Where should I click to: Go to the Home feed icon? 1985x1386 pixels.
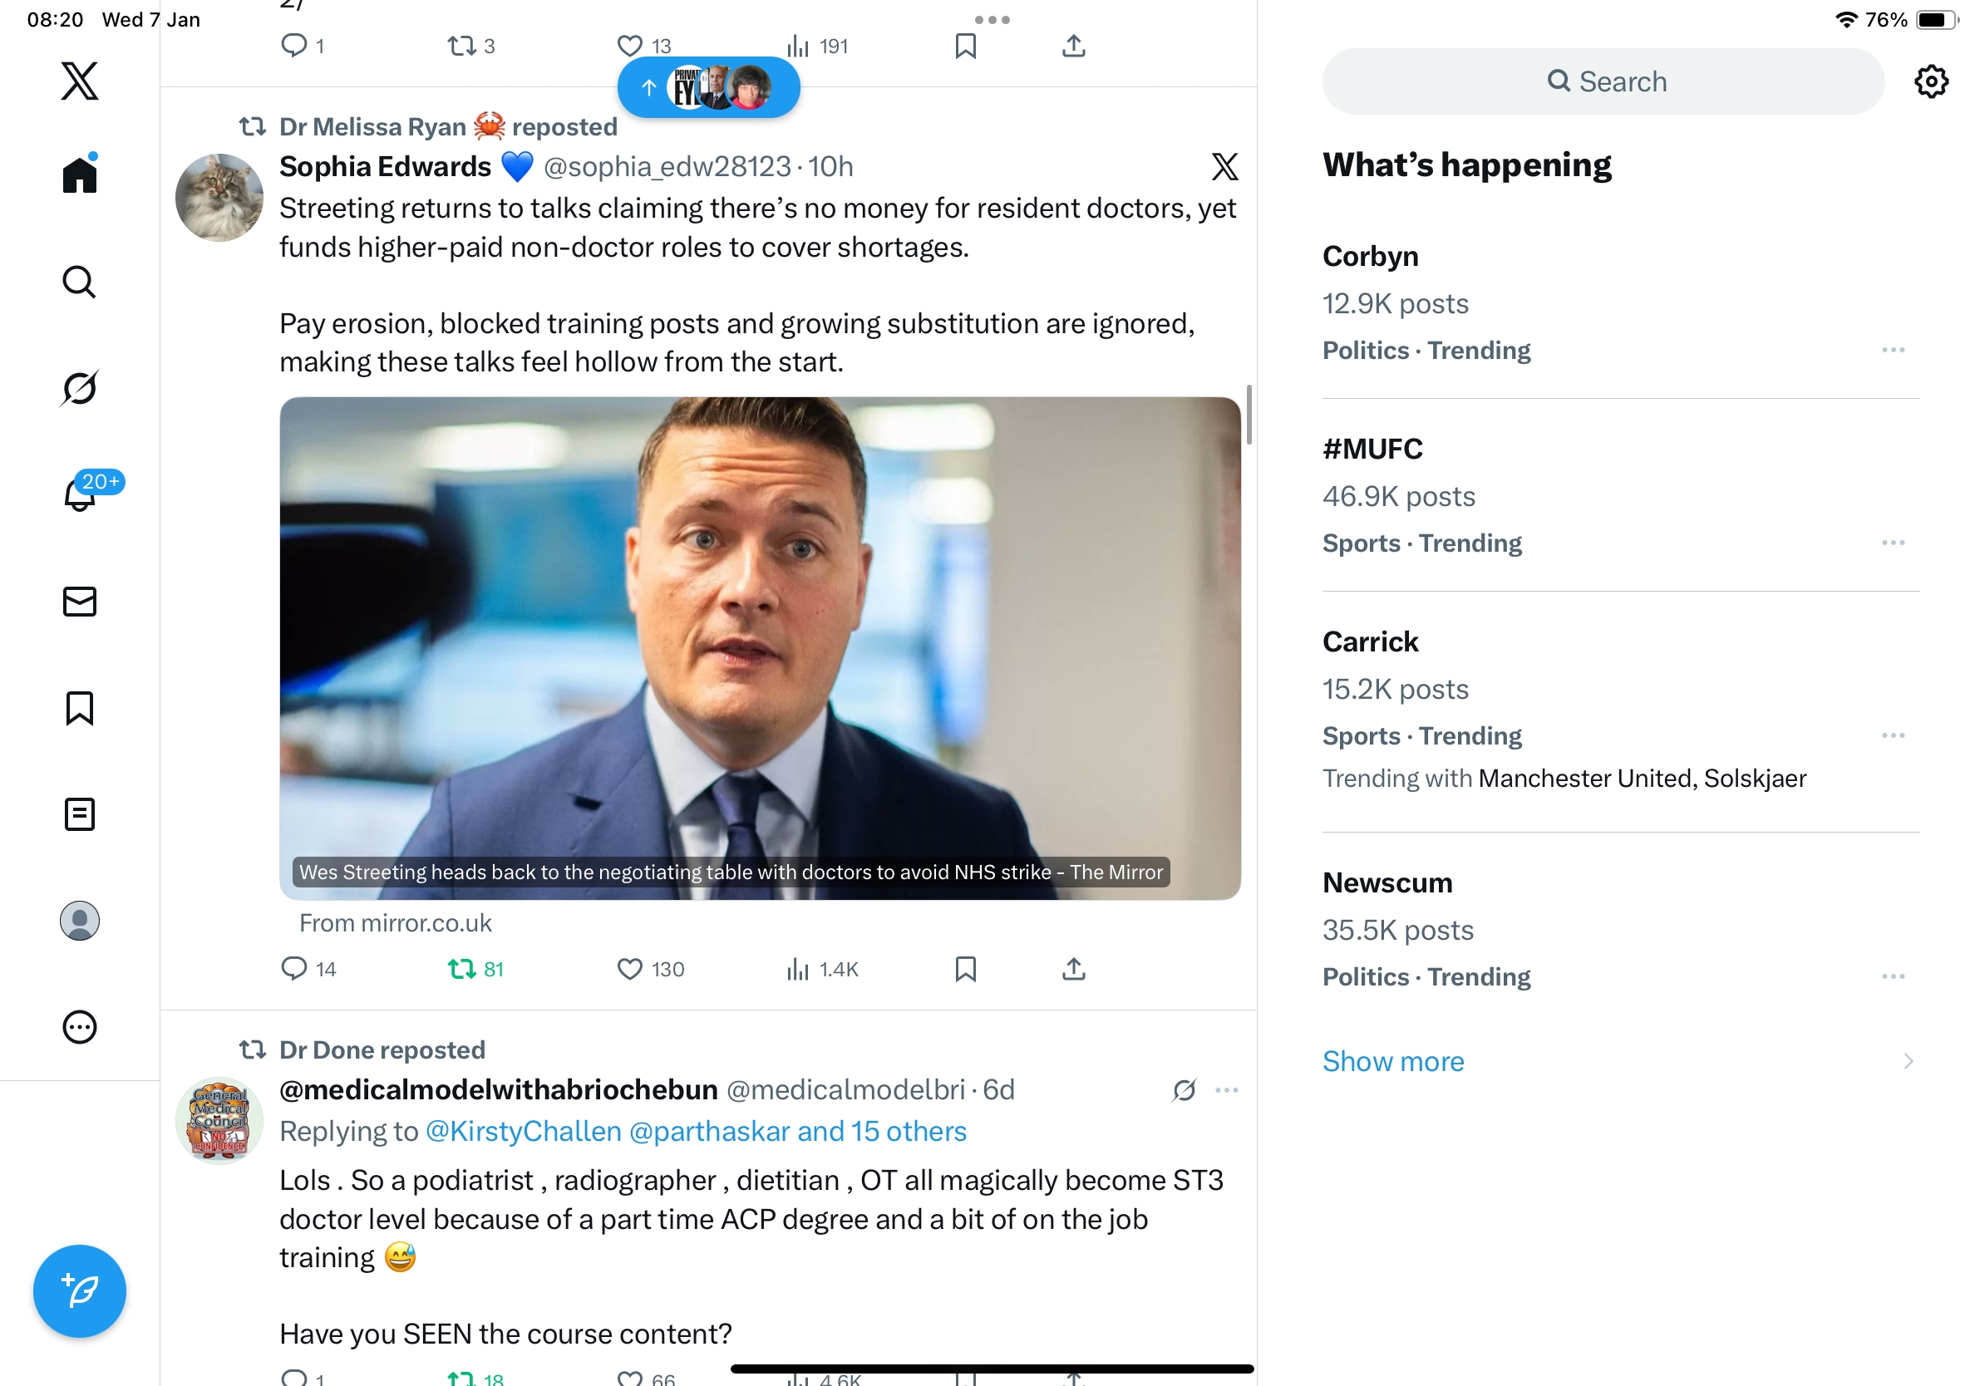80,175
